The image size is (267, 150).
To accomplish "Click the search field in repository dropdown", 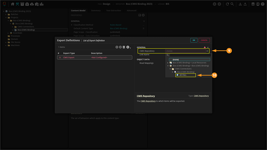I will click(190, 55).
